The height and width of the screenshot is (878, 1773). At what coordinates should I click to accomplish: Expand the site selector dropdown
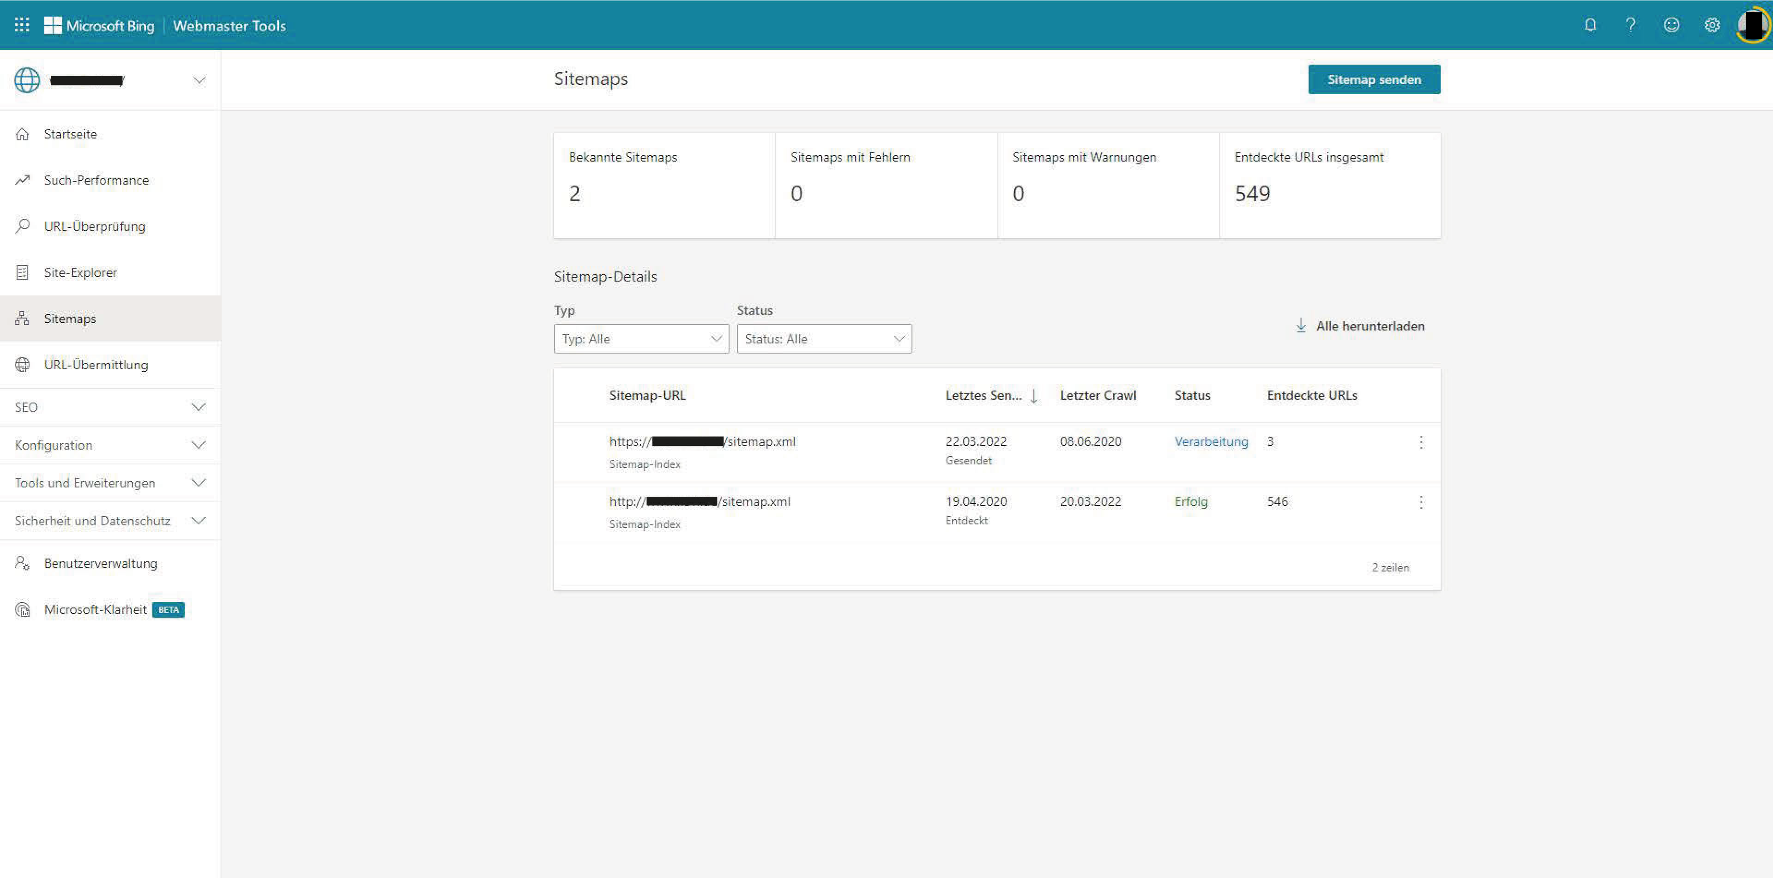(199, 80)
